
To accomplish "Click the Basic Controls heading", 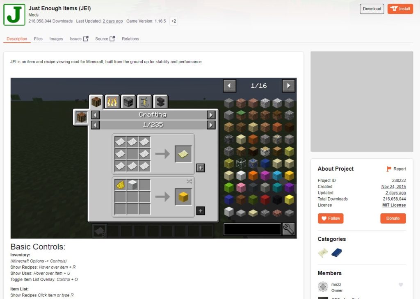I will click(x=38, y=247).
